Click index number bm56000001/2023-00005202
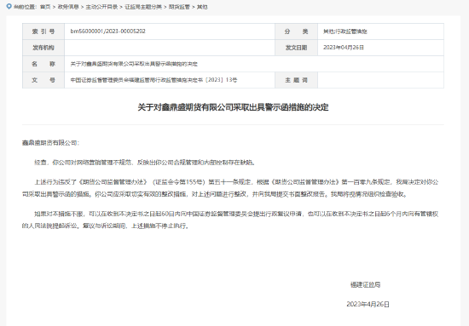 click(x=108, y=31)
